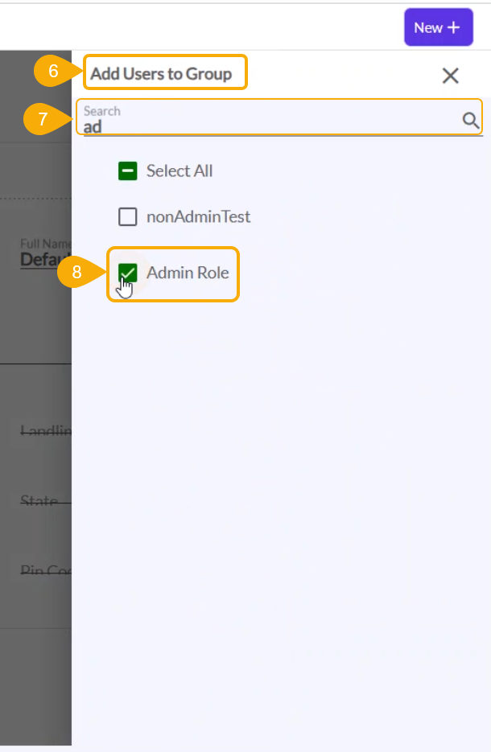Viewport: 491px width, 752px height.
Task: Click the 'Select All' label text
Action: 179,171
